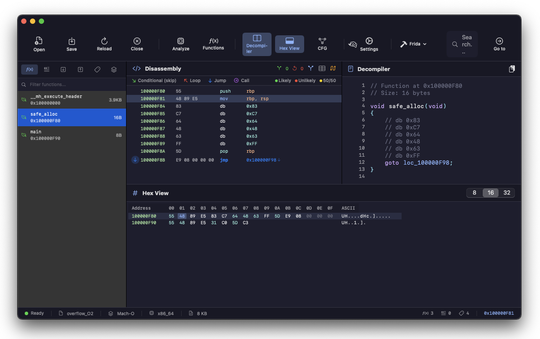Screen dimensions: 540x339
Task: Select the main function in the list
Action: pyautogui.click(x=71, y=135)
